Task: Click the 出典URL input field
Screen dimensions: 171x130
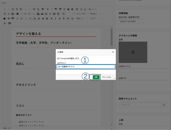Action: click(x=143, y=82)
